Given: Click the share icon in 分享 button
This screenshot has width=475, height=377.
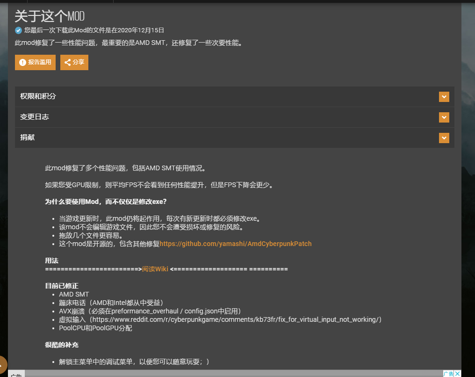Looking at the screenshot, I should [x=68, y=62].
